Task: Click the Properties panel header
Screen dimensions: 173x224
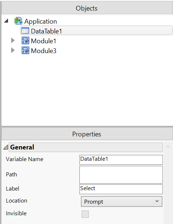Action: point(87,134)
